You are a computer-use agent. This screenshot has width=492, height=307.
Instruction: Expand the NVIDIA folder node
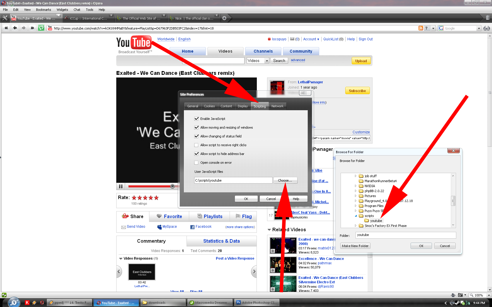[x=356, y=186]
